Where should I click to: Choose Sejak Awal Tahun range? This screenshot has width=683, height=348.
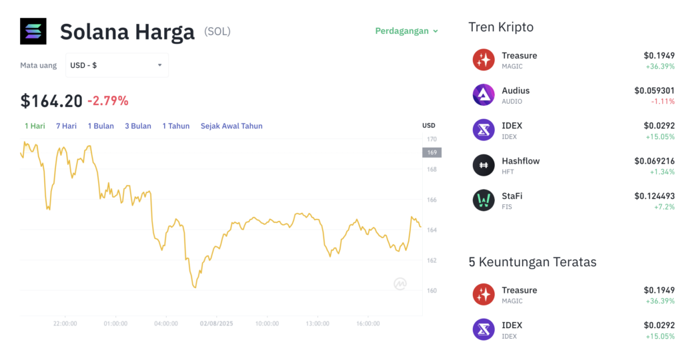point(231,126)
